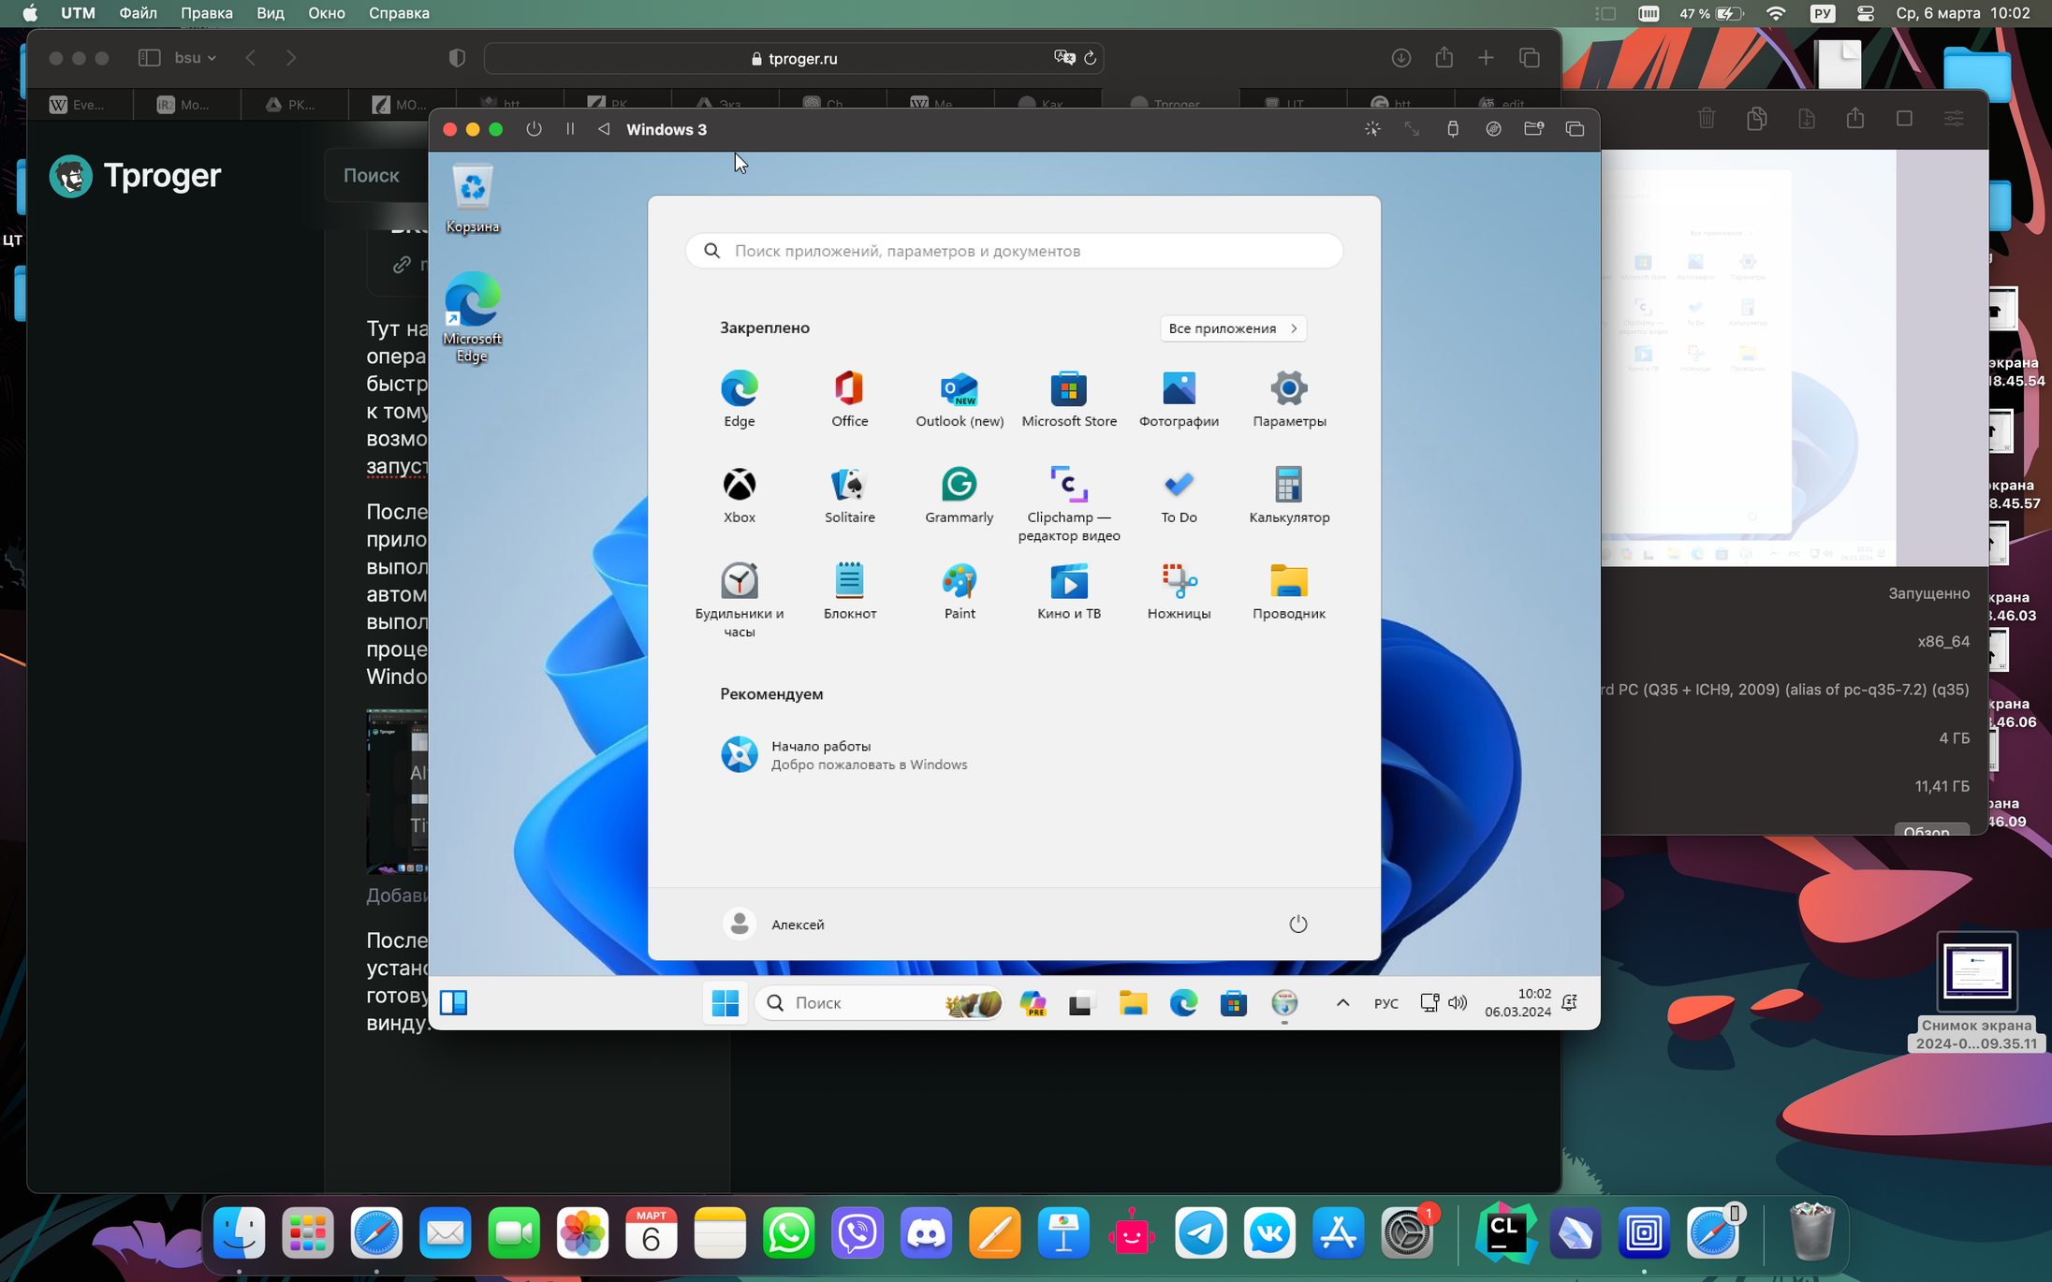2052x1282 pixels.
Task: Open Grammarly app
Action: click(x=959, y=495)
